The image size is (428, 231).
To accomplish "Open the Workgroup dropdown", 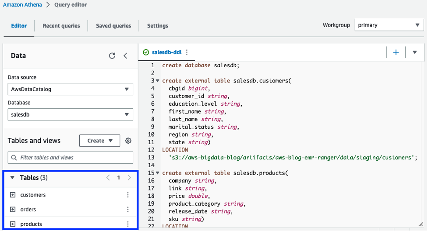I will click(389, 25).
